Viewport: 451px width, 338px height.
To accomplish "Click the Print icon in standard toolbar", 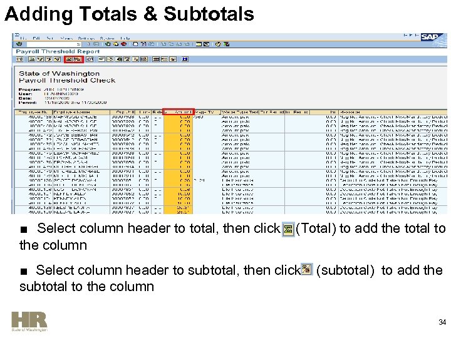I will point(135,44).
